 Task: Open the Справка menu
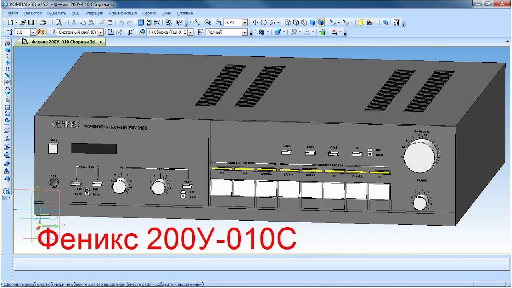point(184,13)
